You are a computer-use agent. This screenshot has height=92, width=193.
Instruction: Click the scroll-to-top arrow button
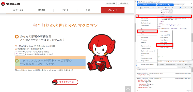[x=128, y=89]
